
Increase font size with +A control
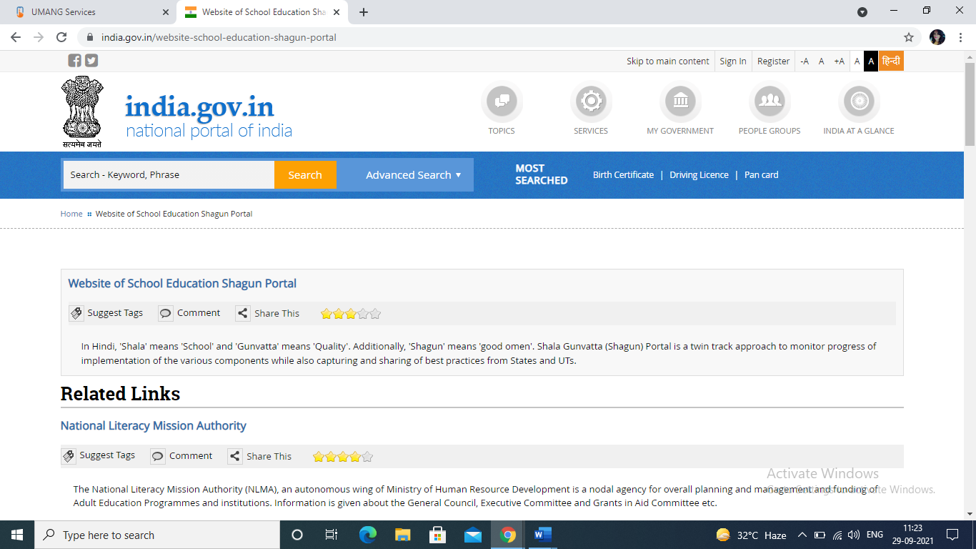click(x=837, y=61)
